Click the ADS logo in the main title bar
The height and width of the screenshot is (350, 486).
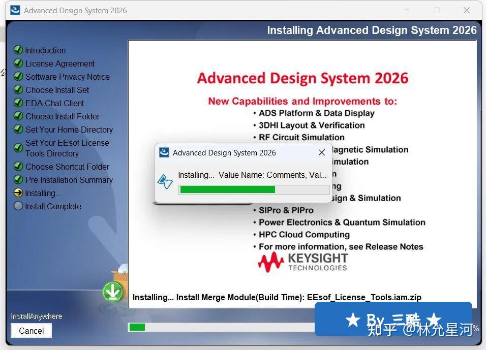click(x=14, y=10)
